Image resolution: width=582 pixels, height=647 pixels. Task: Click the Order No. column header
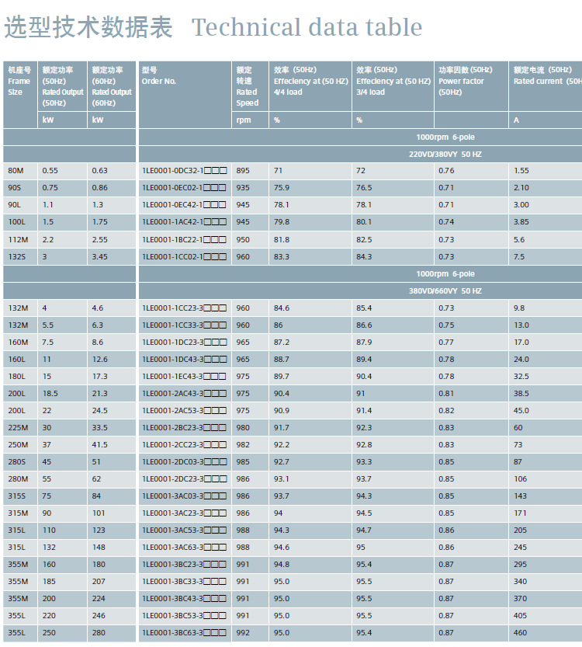click(185, 95)
